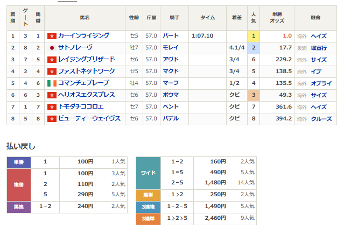Open jockey link パートン
344x229 pixels.
click(x=170, y=36)
